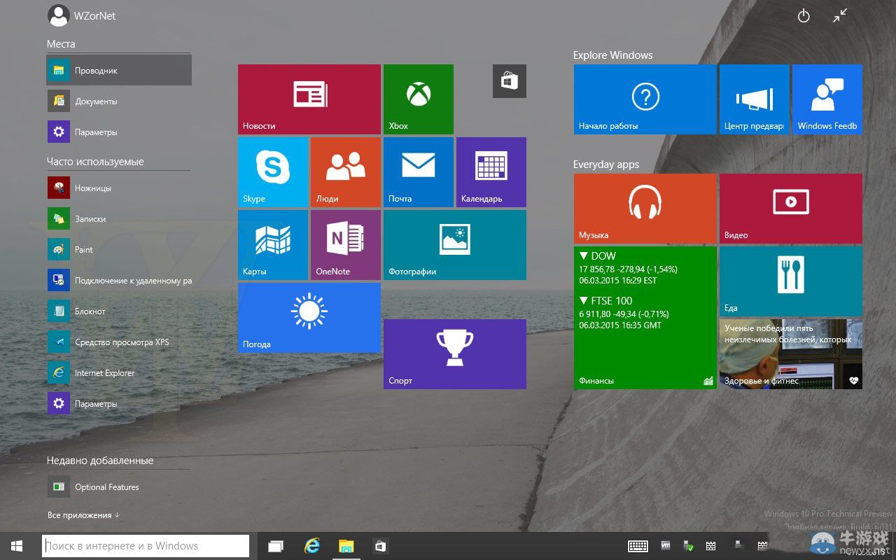Open the Фотографии photos tile
This screenshot has height=560, width=896.
[455, 245]
